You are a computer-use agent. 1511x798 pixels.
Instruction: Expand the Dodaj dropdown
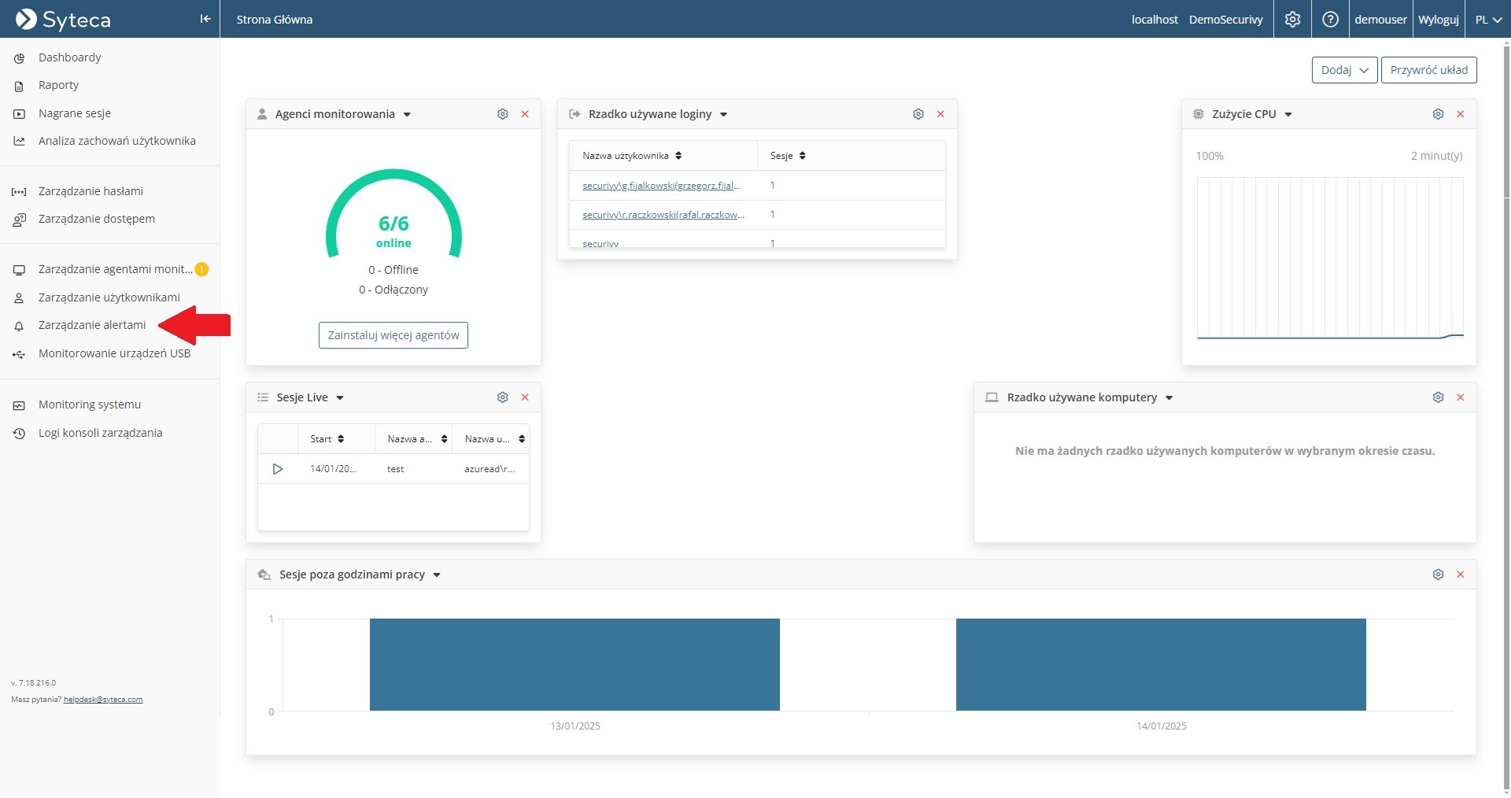[1344, 70]
